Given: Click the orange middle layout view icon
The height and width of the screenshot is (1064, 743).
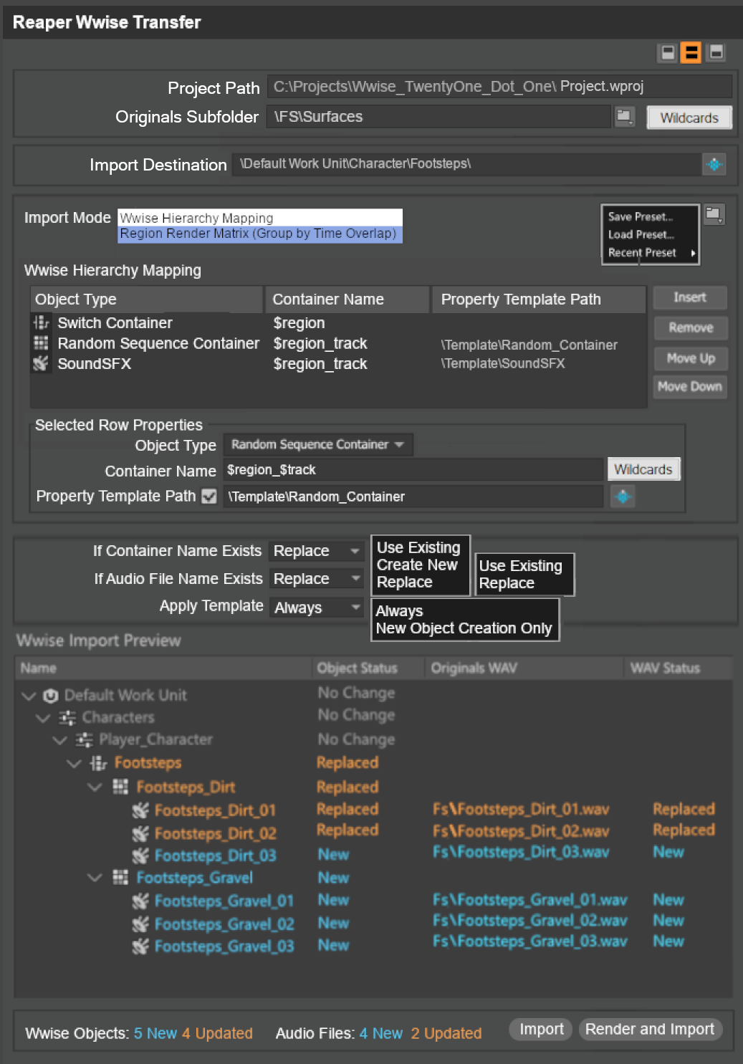Looking at the screenshot, I should (691, 52).
